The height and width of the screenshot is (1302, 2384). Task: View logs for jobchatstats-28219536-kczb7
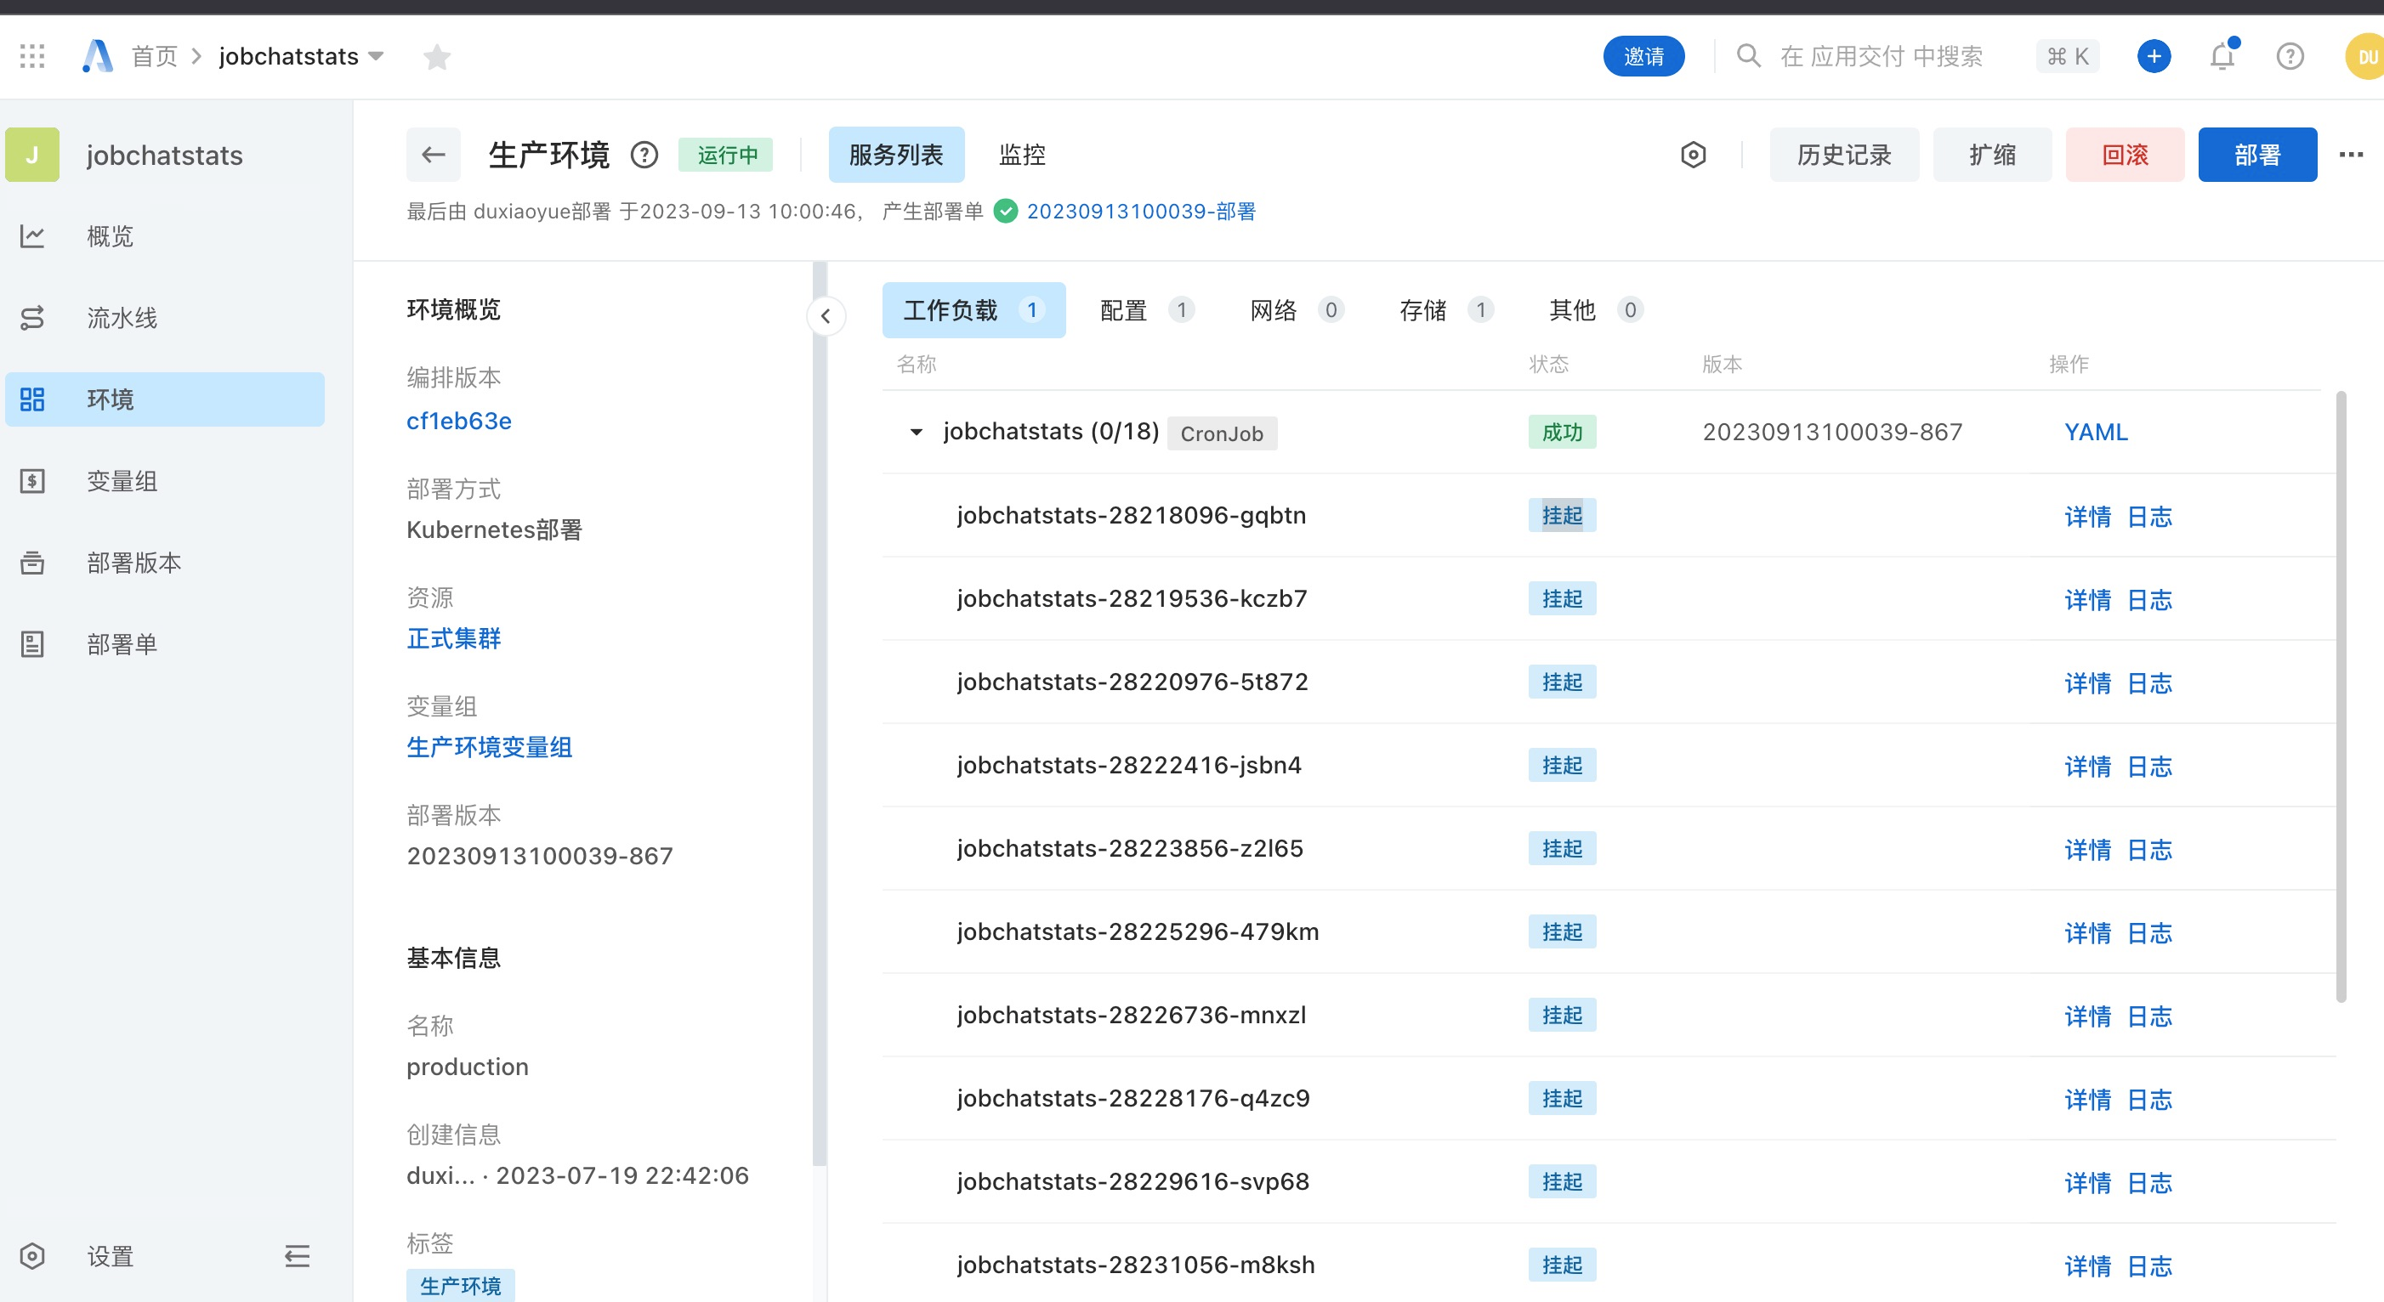[x=2149, y=600]
